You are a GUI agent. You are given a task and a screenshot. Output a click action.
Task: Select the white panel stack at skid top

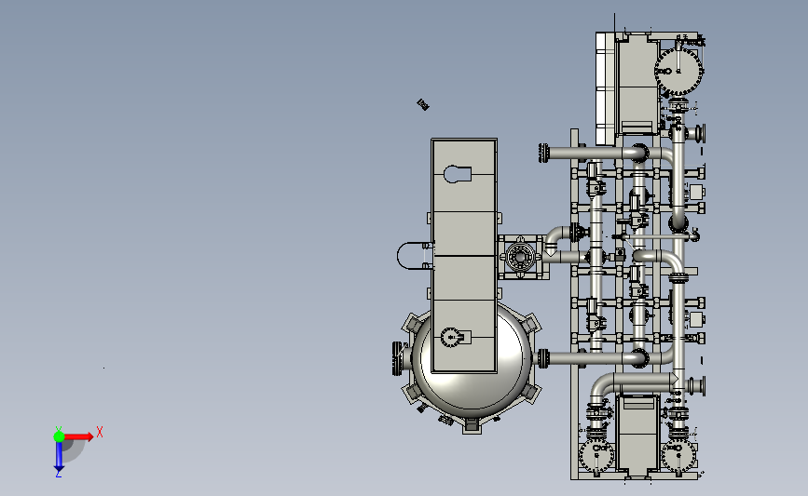click(x=606, y=88)
